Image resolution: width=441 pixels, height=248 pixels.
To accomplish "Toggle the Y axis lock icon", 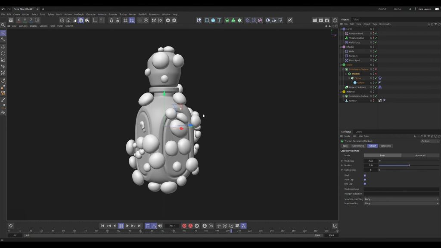I will point(25,20).
